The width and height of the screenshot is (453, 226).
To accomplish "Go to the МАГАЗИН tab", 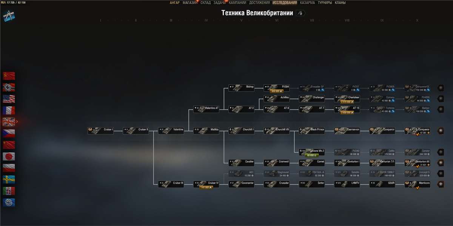I will [190, 3].
